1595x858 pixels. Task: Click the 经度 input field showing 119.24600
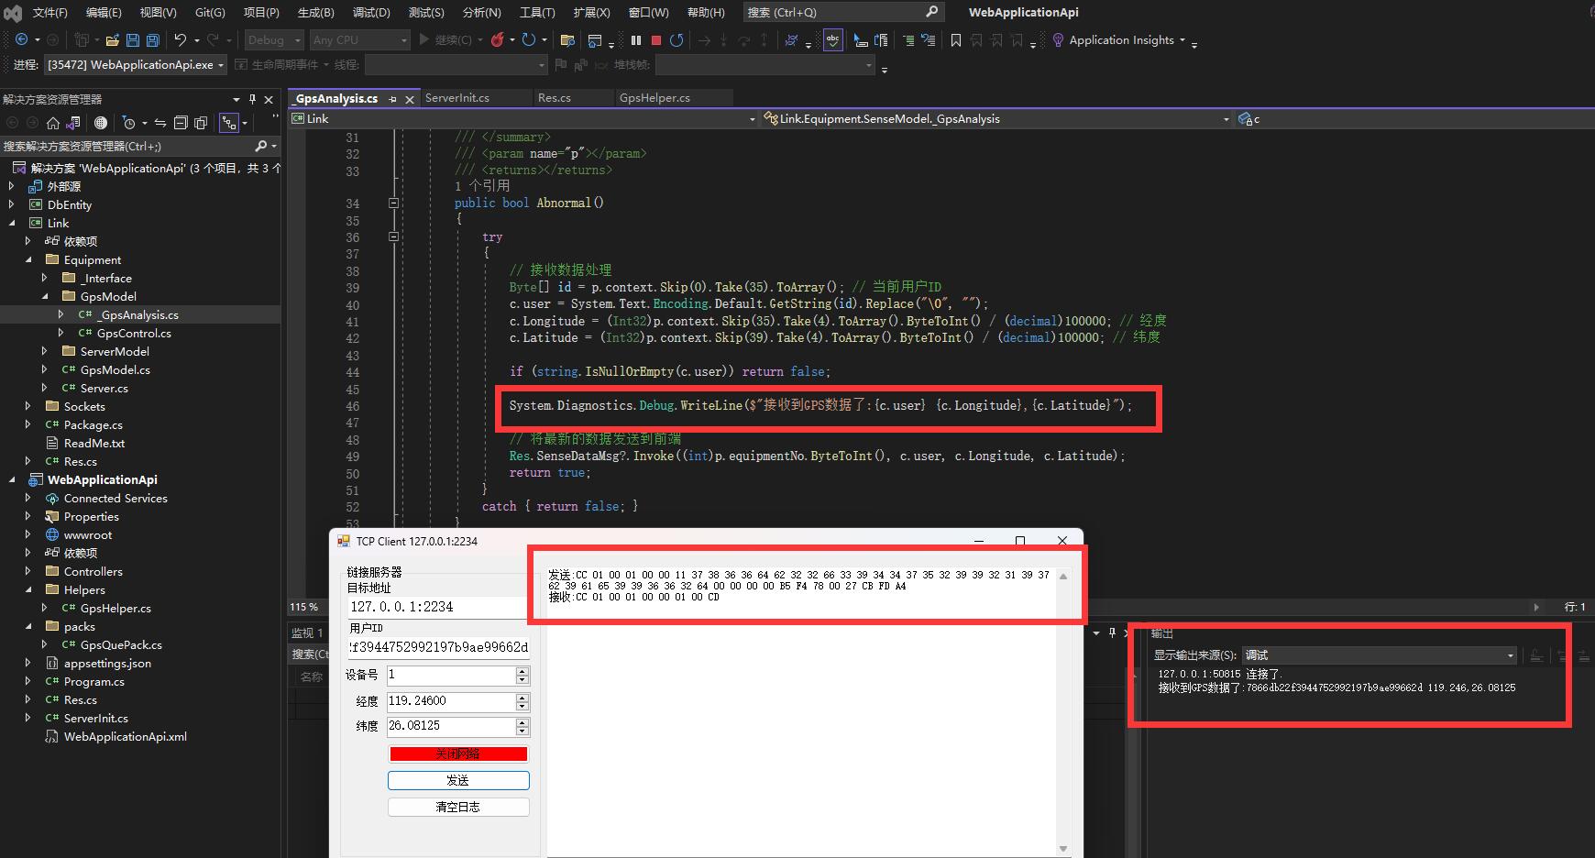coord(450,701)
